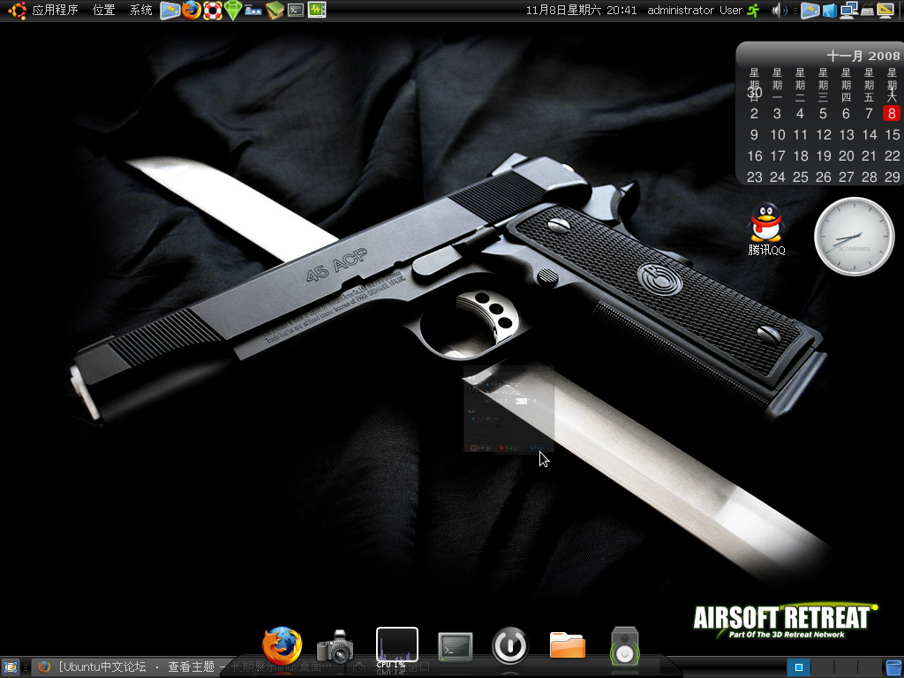Click the power button in the dock
Image resolution: width=904 pixels, height=678 pixels.
click(x=510, y=646)
